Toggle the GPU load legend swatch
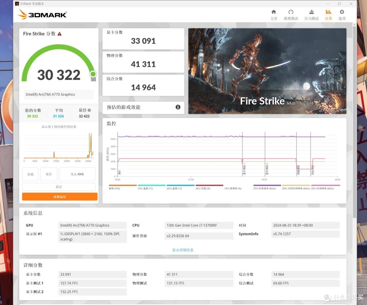Viewport: 367px width, 305px height. (x=209, y=185)
